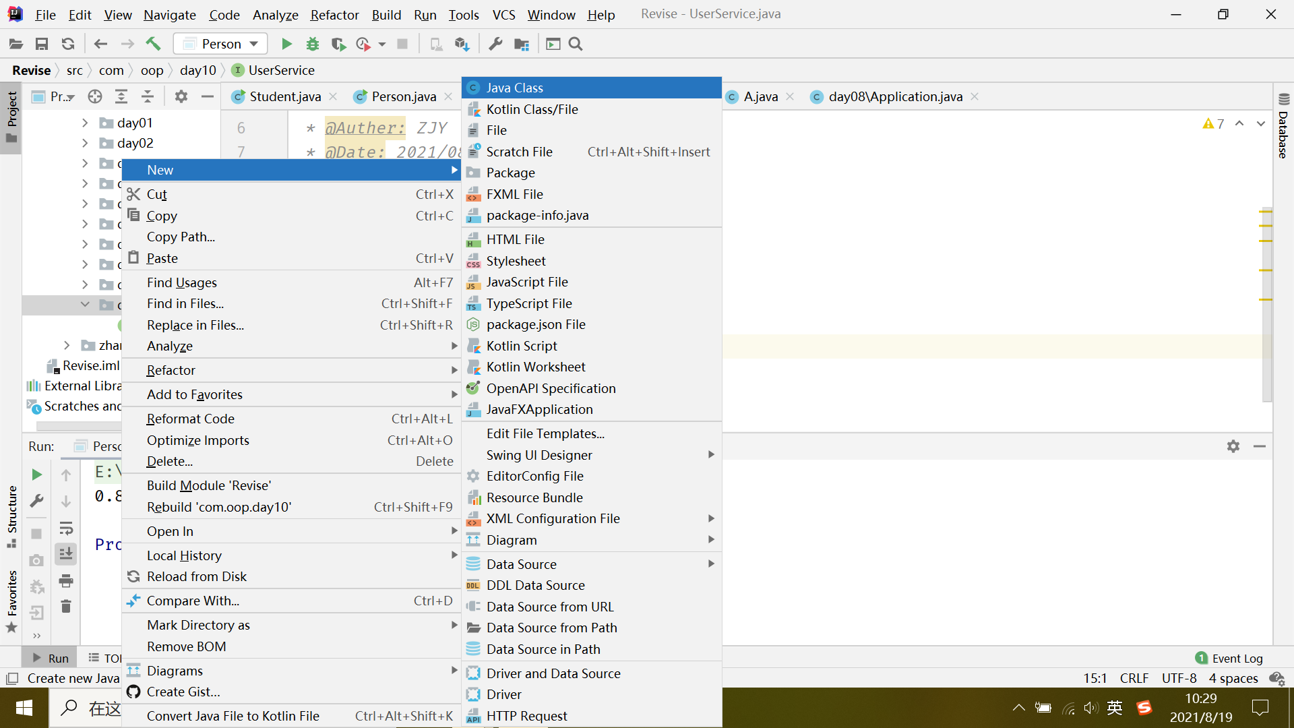Expand the day02 folder

coord(85,143)
